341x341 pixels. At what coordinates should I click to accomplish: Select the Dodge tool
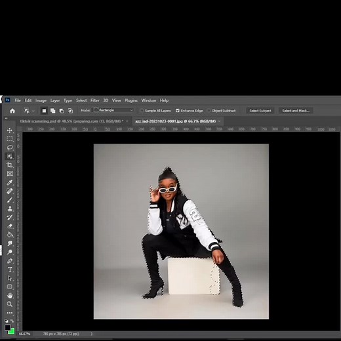(10, 252)
